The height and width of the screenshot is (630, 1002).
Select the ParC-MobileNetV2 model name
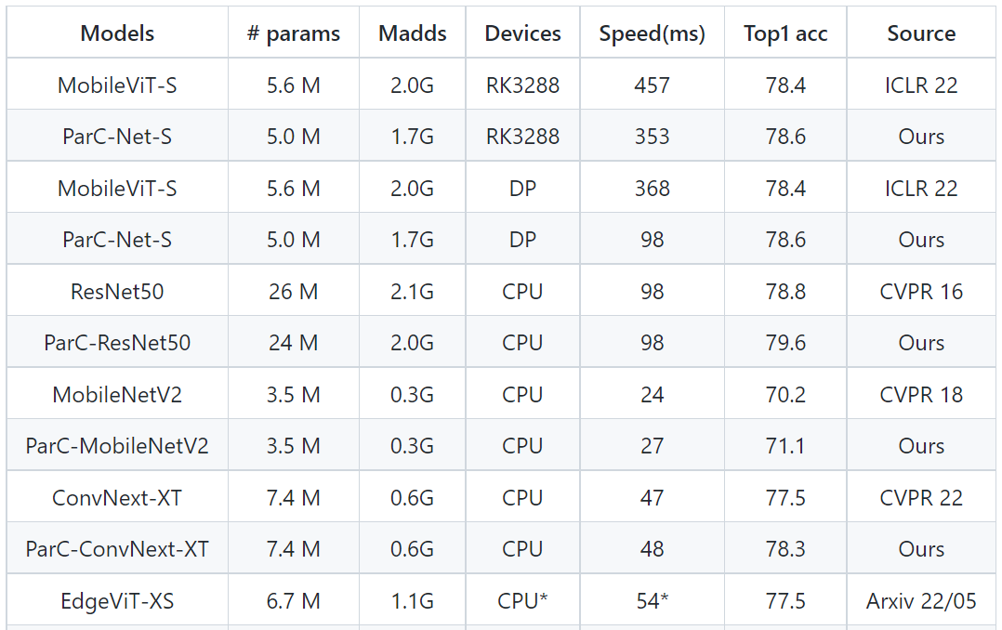(117, 446)
